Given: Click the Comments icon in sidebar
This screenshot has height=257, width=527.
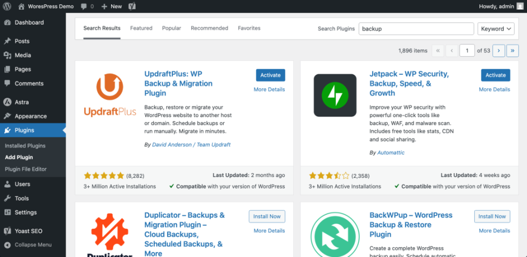Looking at the screenshot, I should coord(7,83).
